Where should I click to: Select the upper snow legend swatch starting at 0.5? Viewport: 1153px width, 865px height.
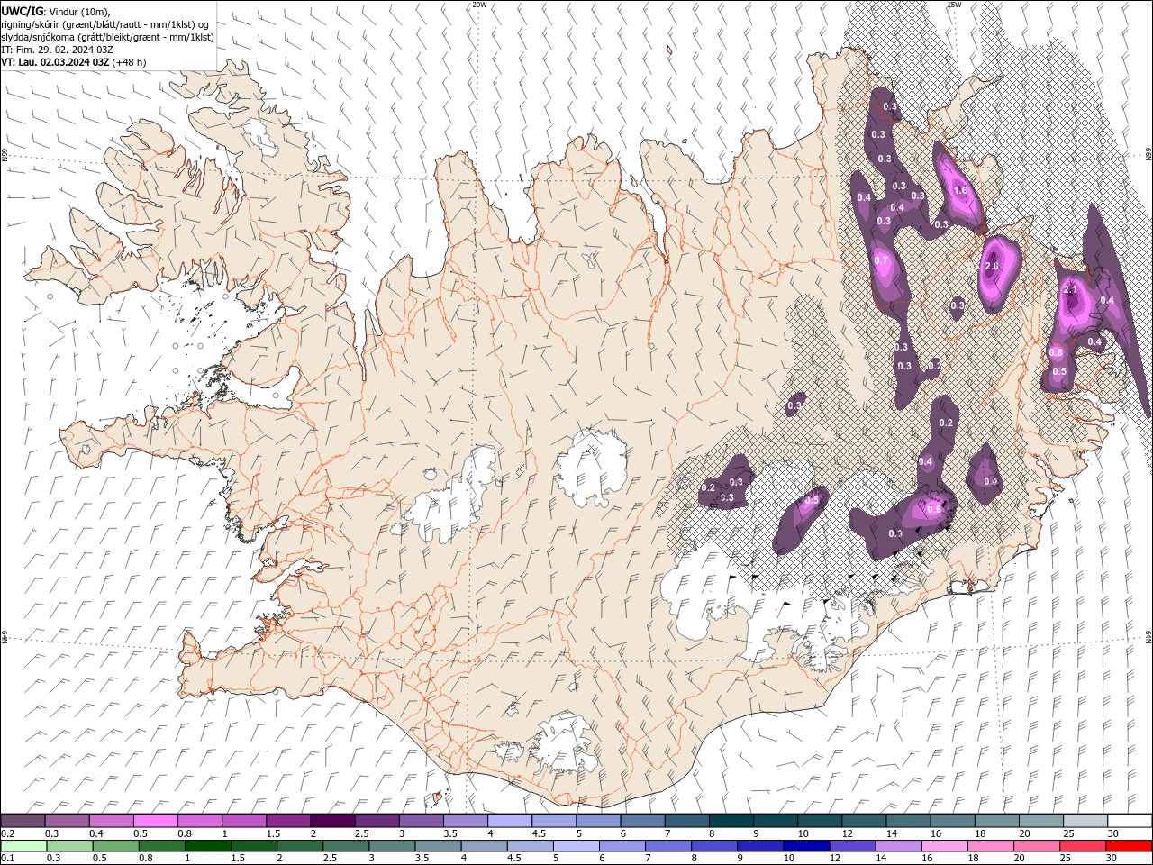tap(156, 821)
